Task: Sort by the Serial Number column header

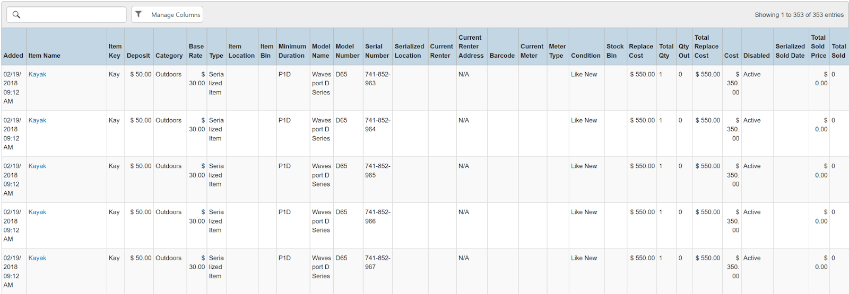Action: click(x=377, y=51)
